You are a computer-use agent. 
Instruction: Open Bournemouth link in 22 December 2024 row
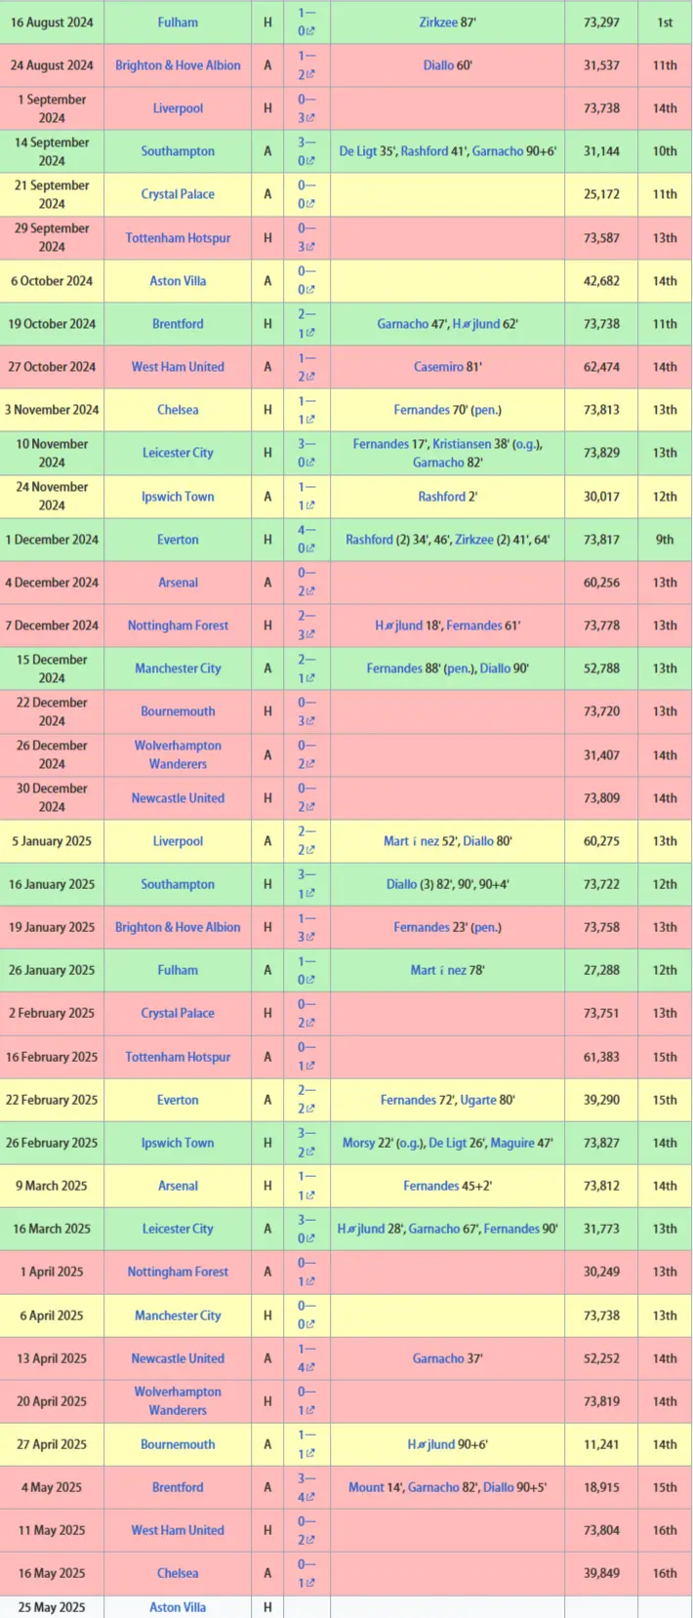(x=178, y=711)
